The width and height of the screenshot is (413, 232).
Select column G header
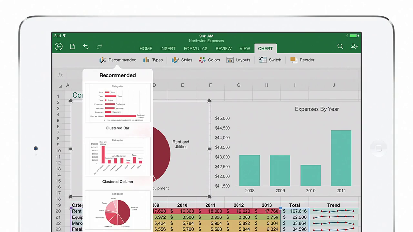(238, 85)
